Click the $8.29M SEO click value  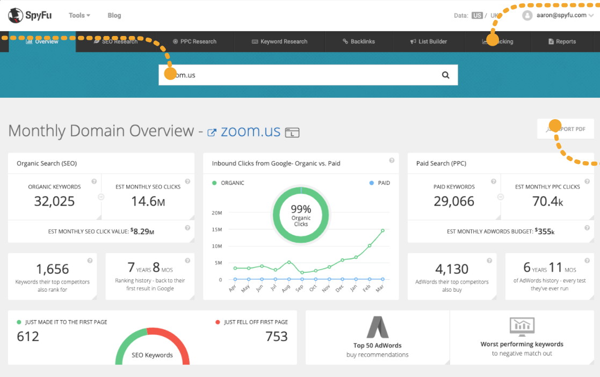pyautogui.click(x=142, y=231)
